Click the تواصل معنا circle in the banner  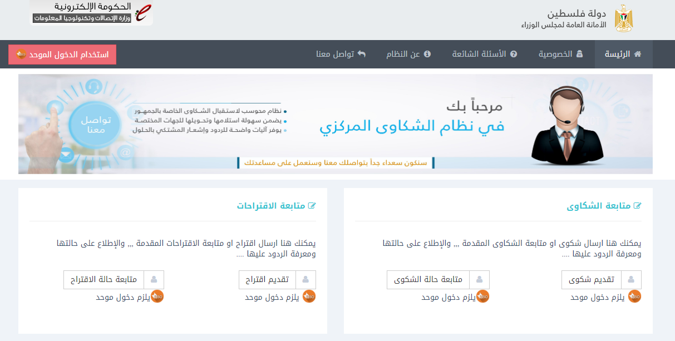tap(95, 124)
